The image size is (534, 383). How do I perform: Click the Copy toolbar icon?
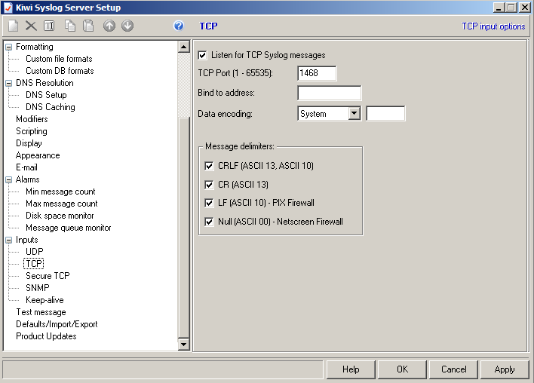pyautogui.click(x=70, y=26)
